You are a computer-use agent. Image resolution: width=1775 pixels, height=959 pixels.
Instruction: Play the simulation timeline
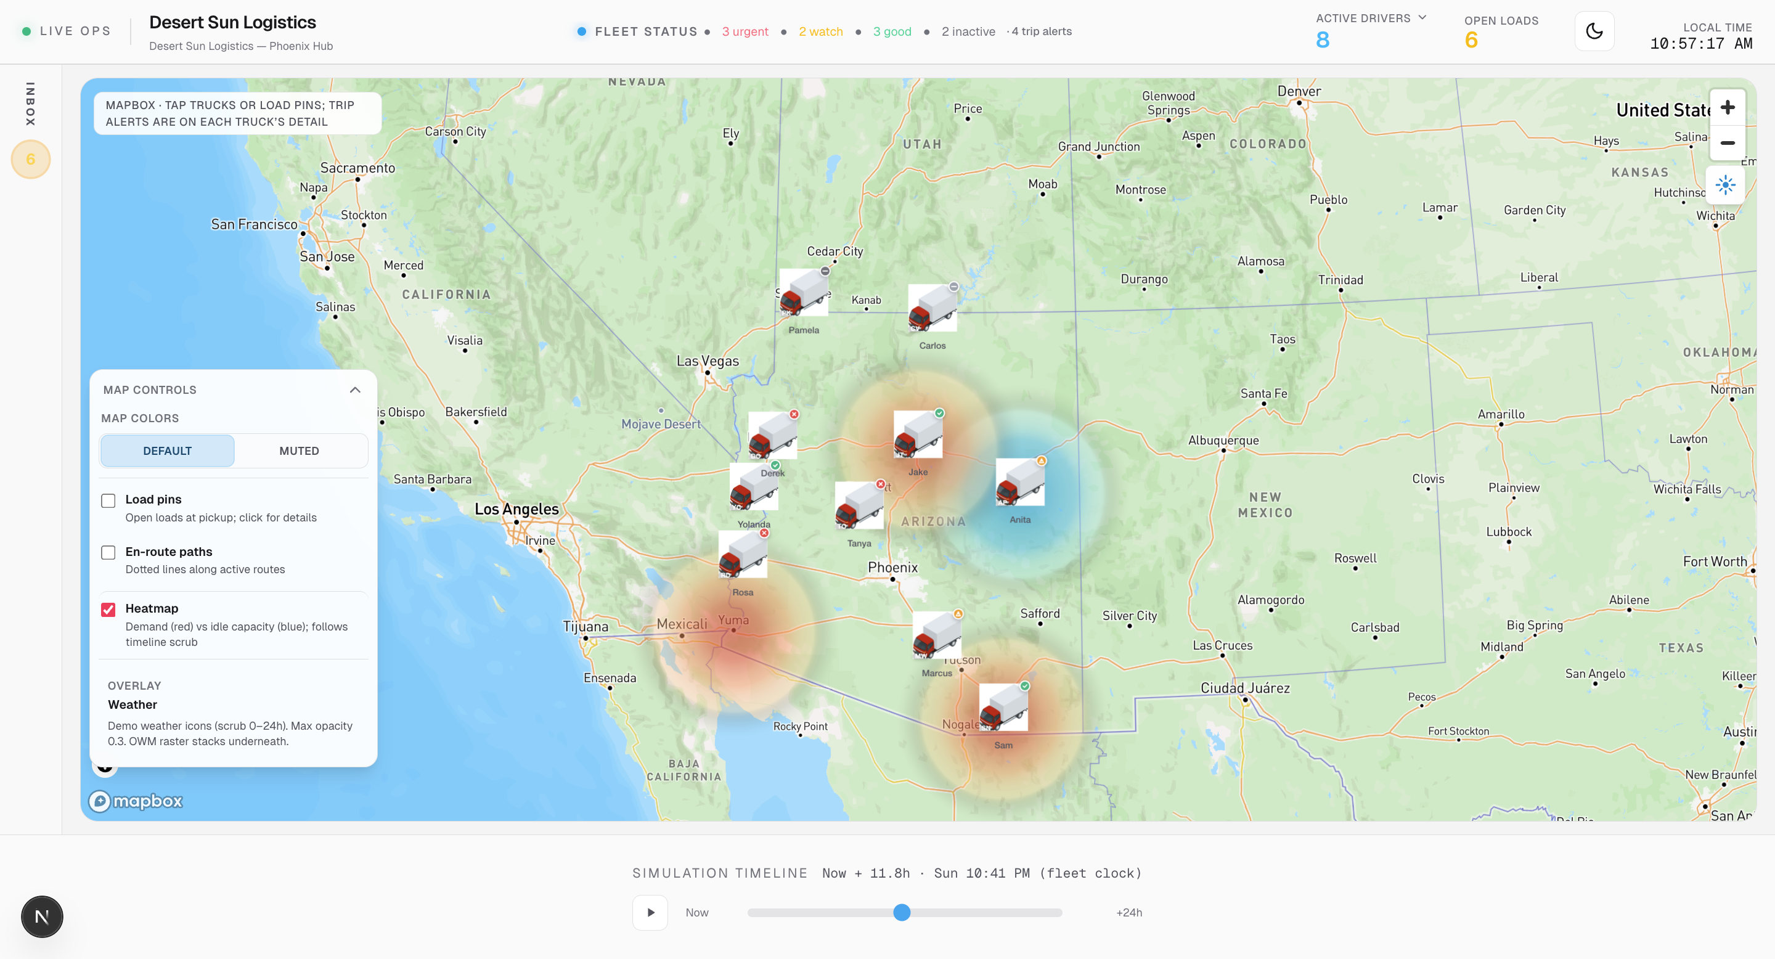click(650, 913)
